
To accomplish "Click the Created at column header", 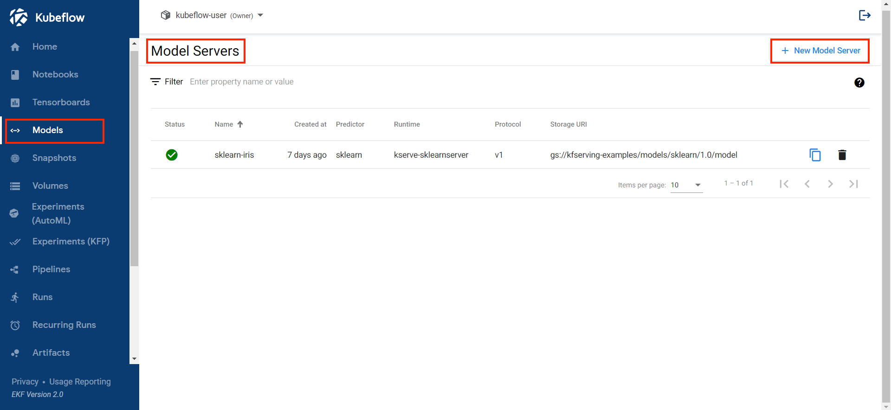I will 310,124.
